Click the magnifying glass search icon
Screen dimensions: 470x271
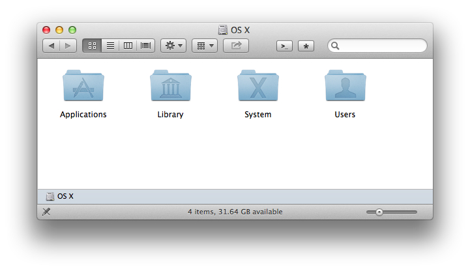(335, 46)
